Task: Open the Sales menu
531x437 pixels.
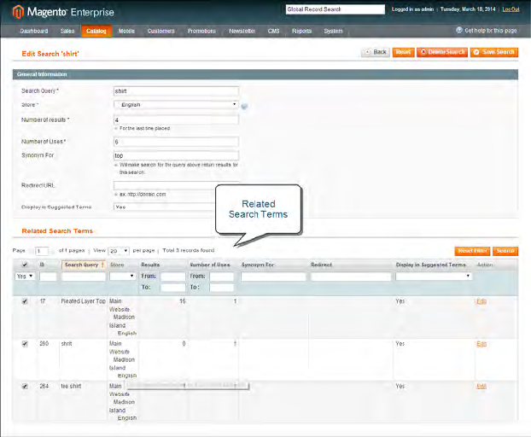Action: click(67, 31)
